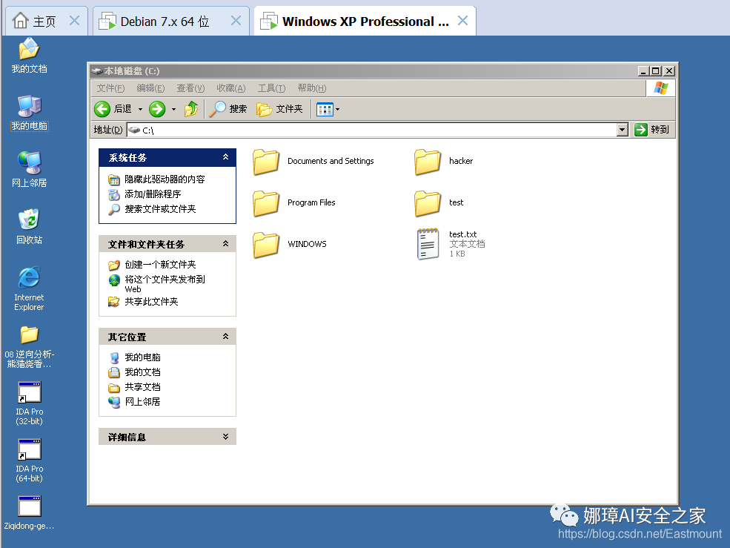Select IDA Pro (32-bit) shortcut
The height and width of the screenshot is (548, 730).
[29, 403]
